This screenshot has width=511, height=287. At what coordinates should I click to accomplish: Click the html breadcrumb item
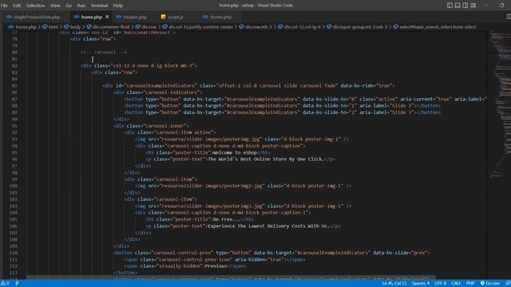(x=53, y=27)
